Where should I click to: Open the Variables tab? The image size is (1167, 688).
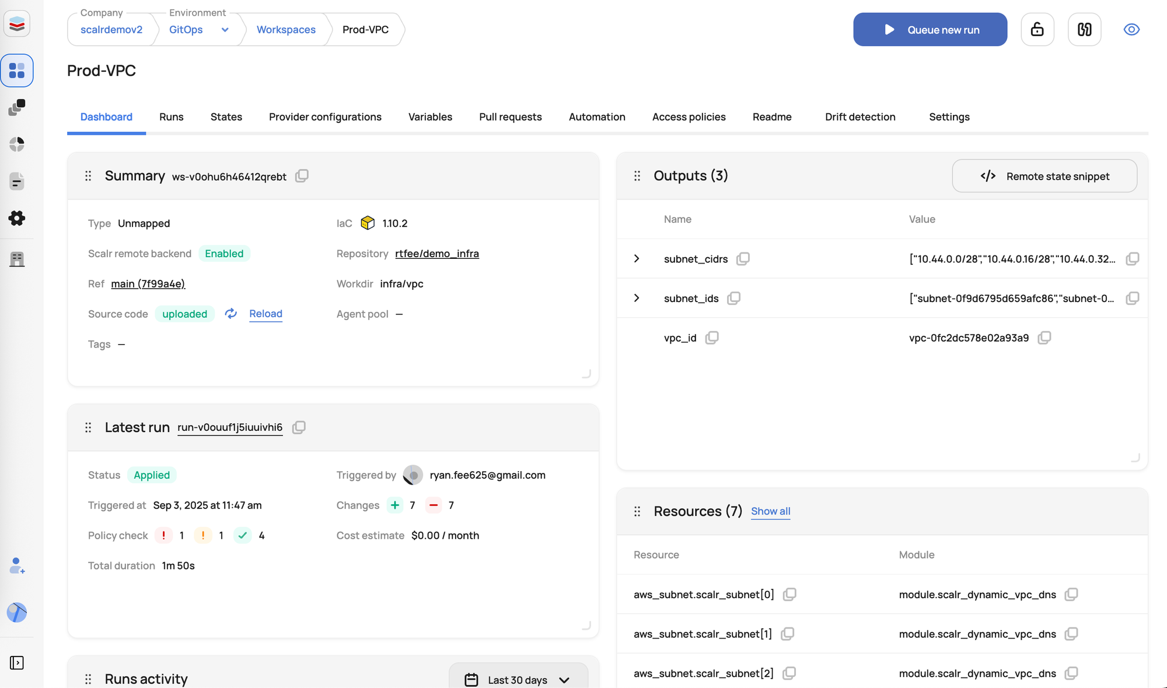430,117
